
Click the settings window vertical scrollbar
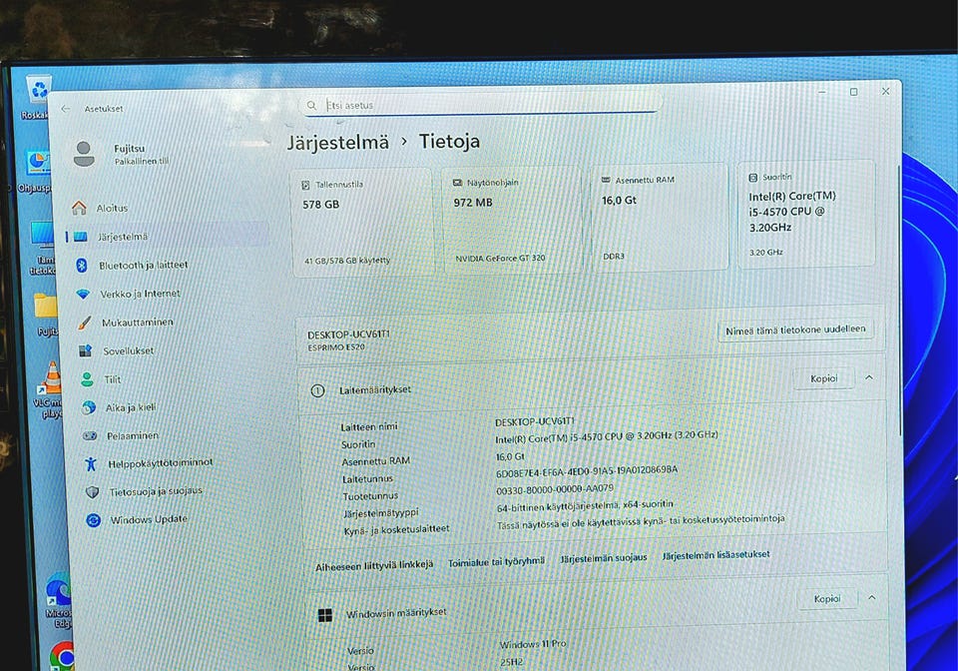point(899,300)
